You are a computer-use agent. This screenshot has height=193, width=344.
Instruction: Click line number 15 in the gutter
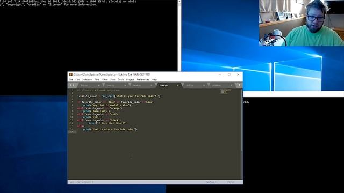pyautogui.click(x=72, y=132)
